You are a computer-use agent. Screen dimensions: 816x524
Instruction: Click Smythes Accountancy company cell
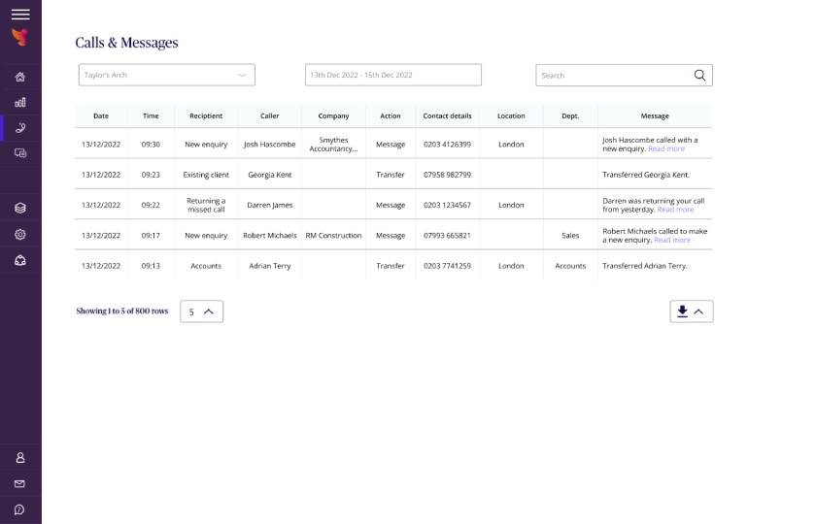point(333,145)
